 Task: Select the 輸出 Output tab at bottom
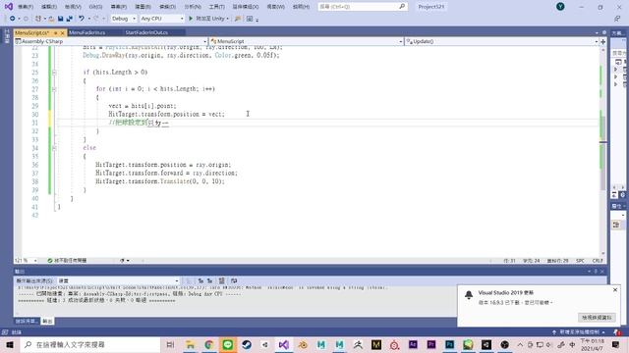pyautogui.click(x=47, y=322)
